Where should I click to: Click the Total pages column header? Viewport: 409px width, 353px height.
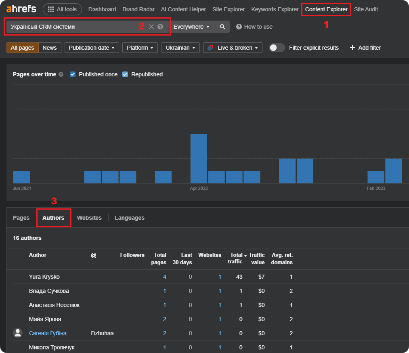(159, 258)
